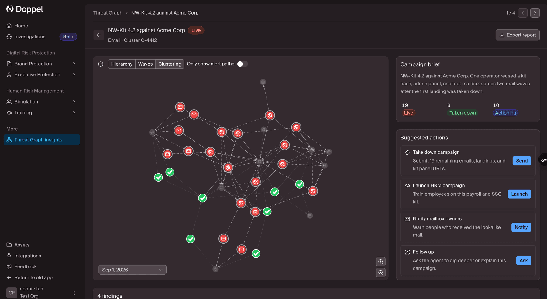Screen dimensions: 547x299
Task: Open Feedback in the sidebar
Action: [x=41, y=267]
